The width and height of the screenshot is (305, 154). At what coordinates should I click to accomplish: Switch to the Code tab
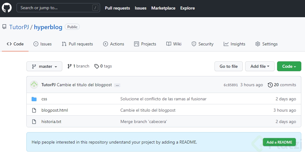point(15,44)
